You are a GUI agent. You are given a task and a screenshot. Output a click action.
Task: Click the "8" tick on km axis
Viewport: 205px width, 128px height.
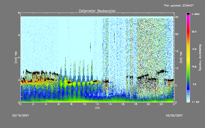[19, 13]
